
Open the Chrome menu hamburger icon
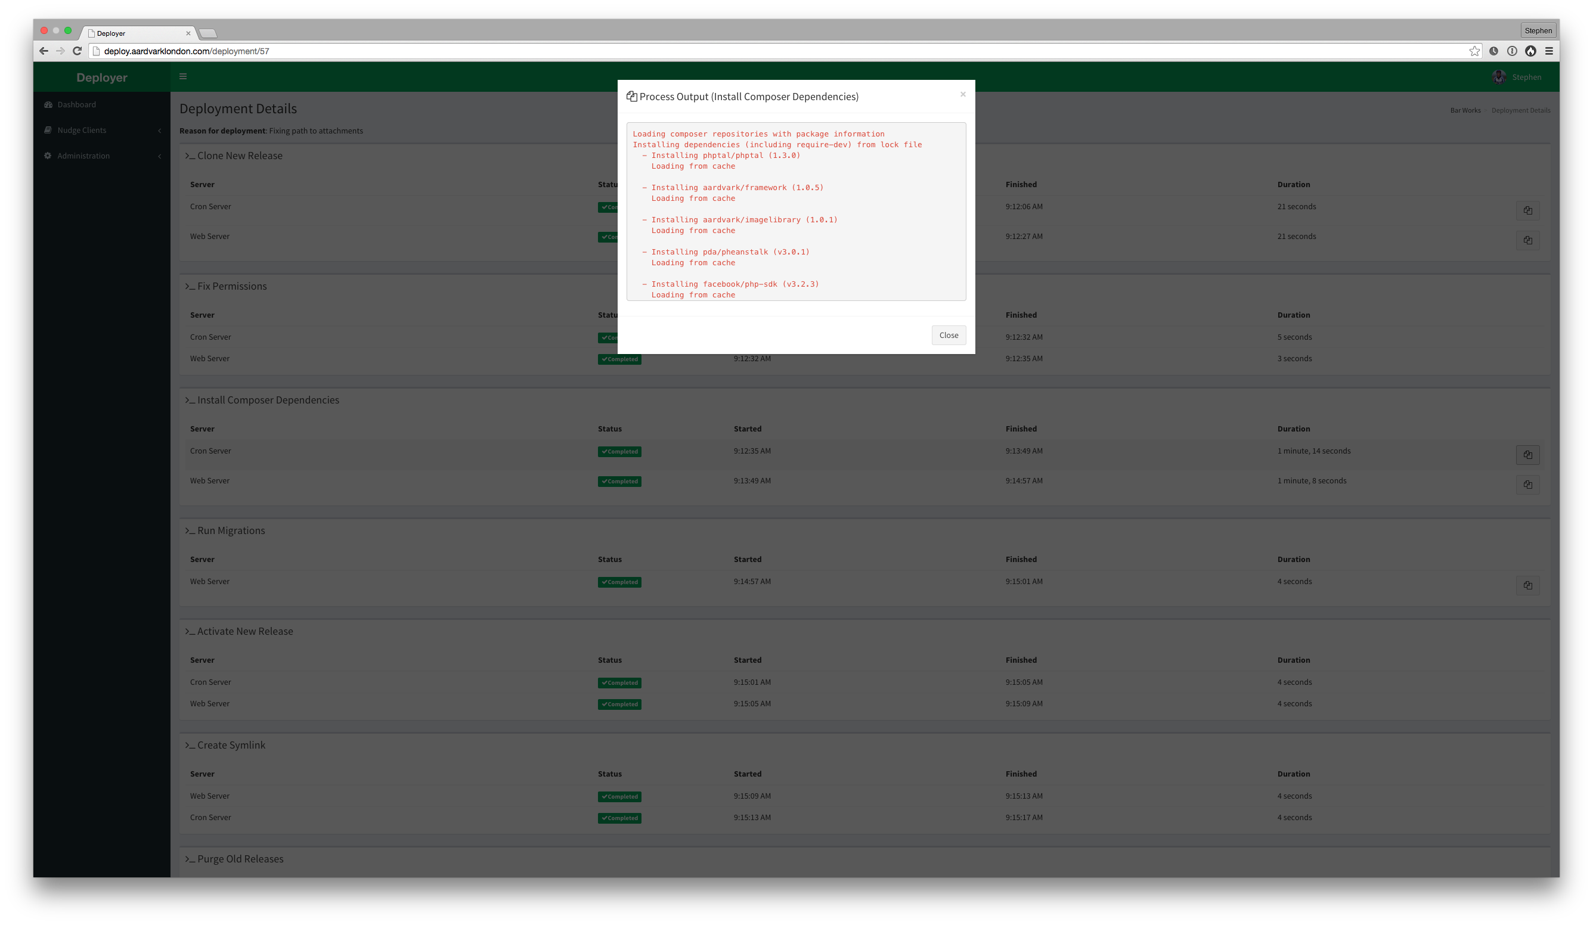point(1549,51)
